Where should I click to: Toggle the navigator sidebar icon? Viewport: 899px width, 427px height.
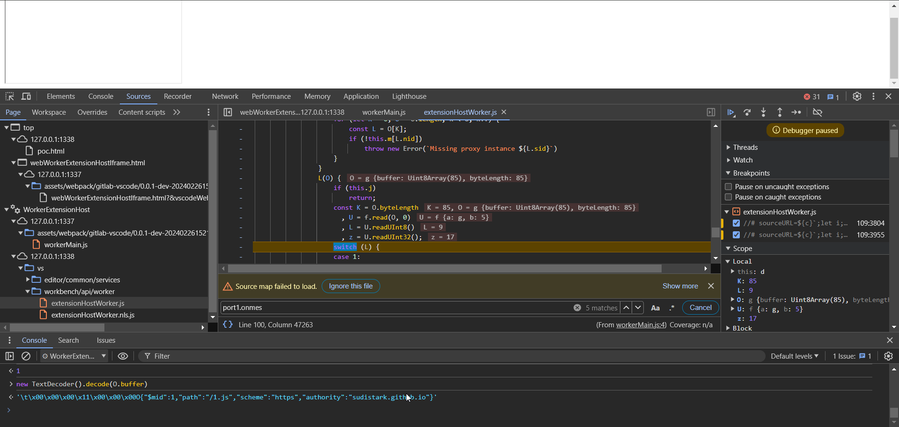tap(228, 112)
